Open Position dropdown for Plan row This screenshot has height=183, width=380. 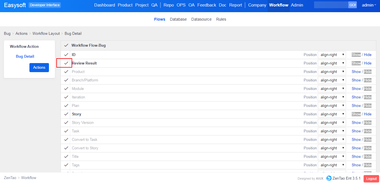[332, 106]
